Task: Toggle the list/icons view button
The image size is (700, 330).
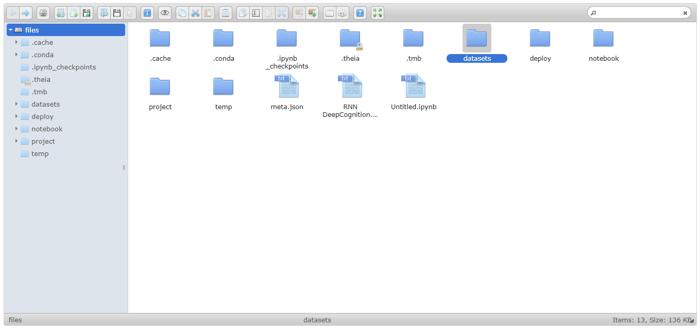Action: (x=330, y=13)
